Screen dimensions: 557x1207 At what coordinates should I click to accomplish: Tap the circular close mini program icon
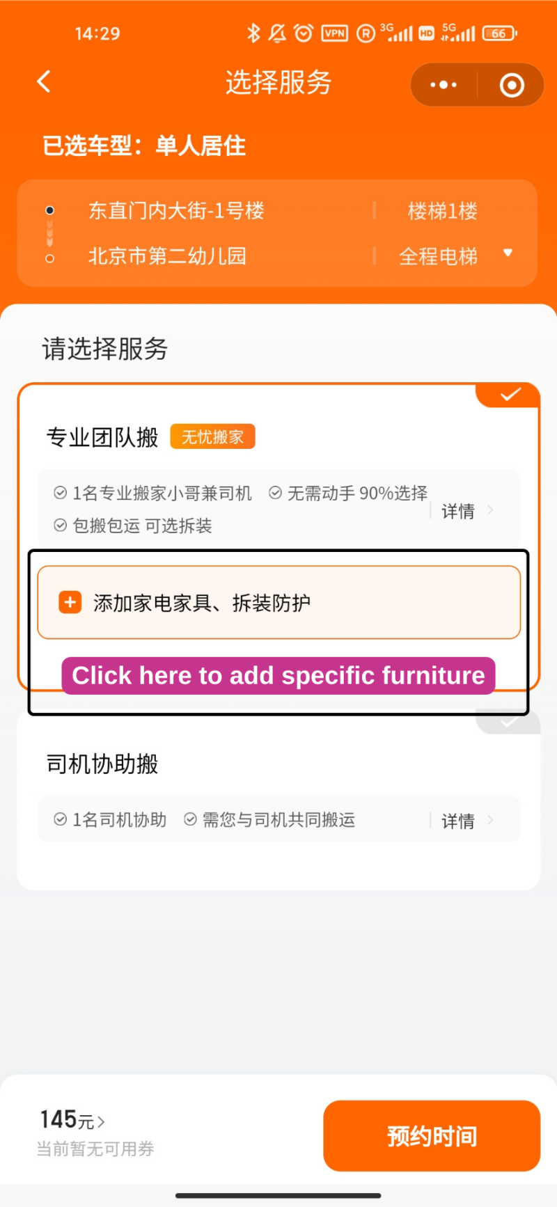point(512,86)
